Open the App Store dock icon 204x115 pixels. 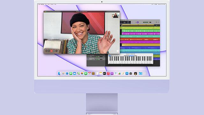(x=127, y=73)
